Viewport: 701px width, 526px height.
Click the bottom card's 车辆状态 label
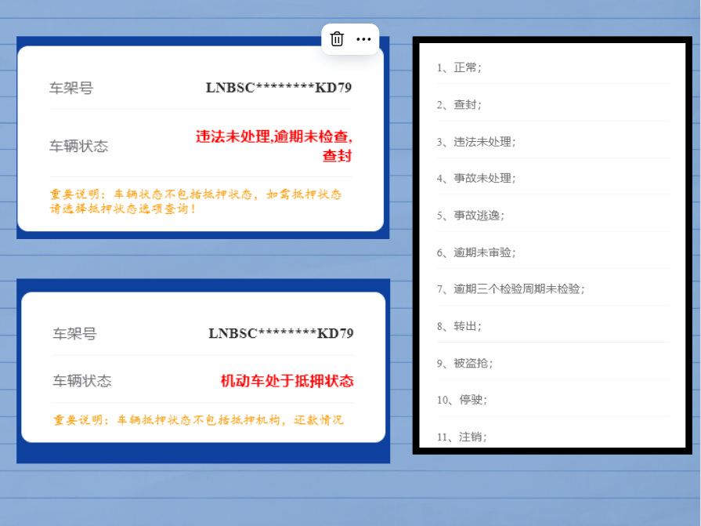click(82, 381)
